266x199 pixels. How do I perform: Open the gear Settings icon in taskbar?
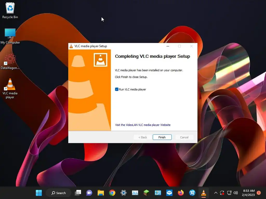pos(124,193)
